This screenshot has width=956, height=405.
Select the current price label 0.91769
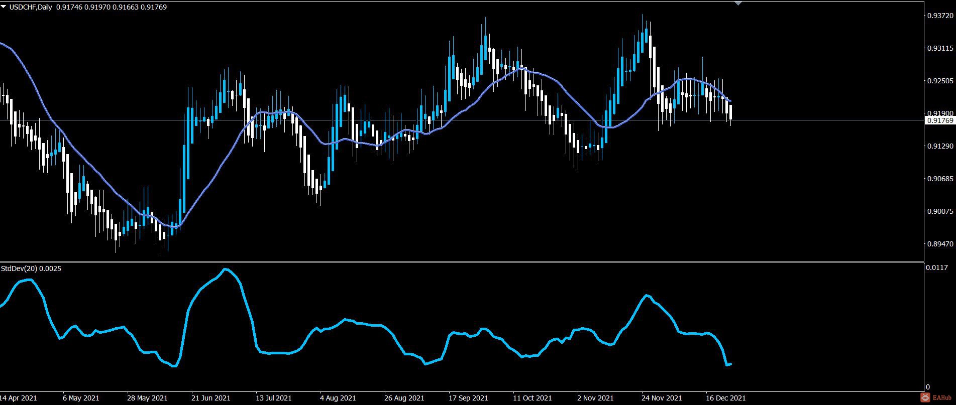pos(940,120)
